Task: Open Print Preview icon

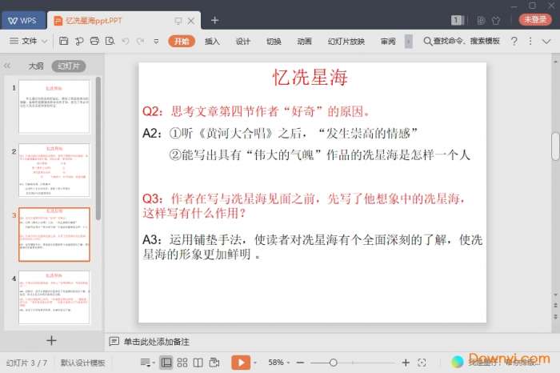Action: pos(110,41)
